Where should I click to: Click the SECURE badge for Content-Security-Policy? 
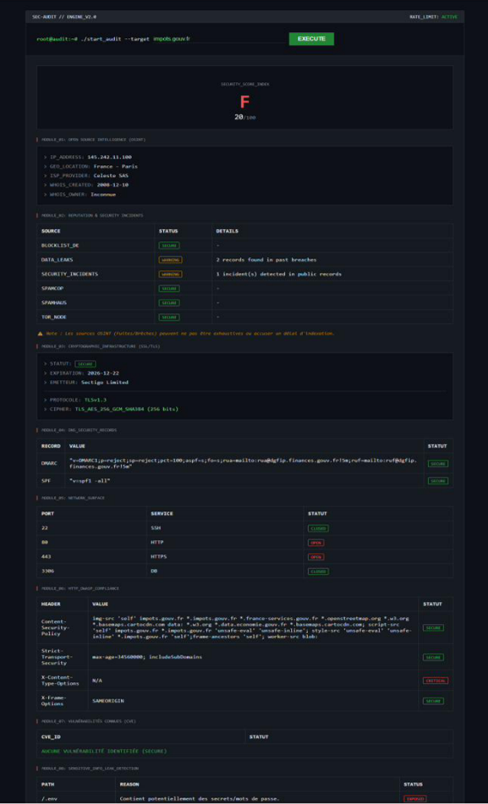point(433,628)
